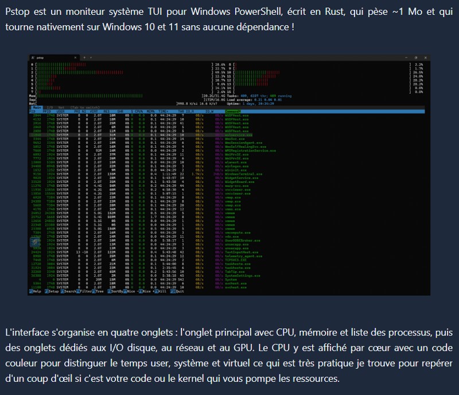Maximize the terminal window
459x395 pixels.
coord(415,58)
